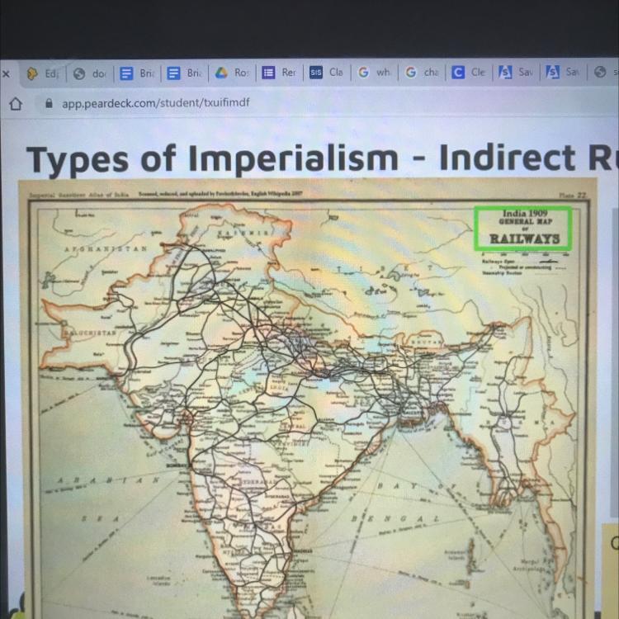Open Google search 'wh' tab
The image size is (619, 619).
pyautogui.click(x=374, y=73)
